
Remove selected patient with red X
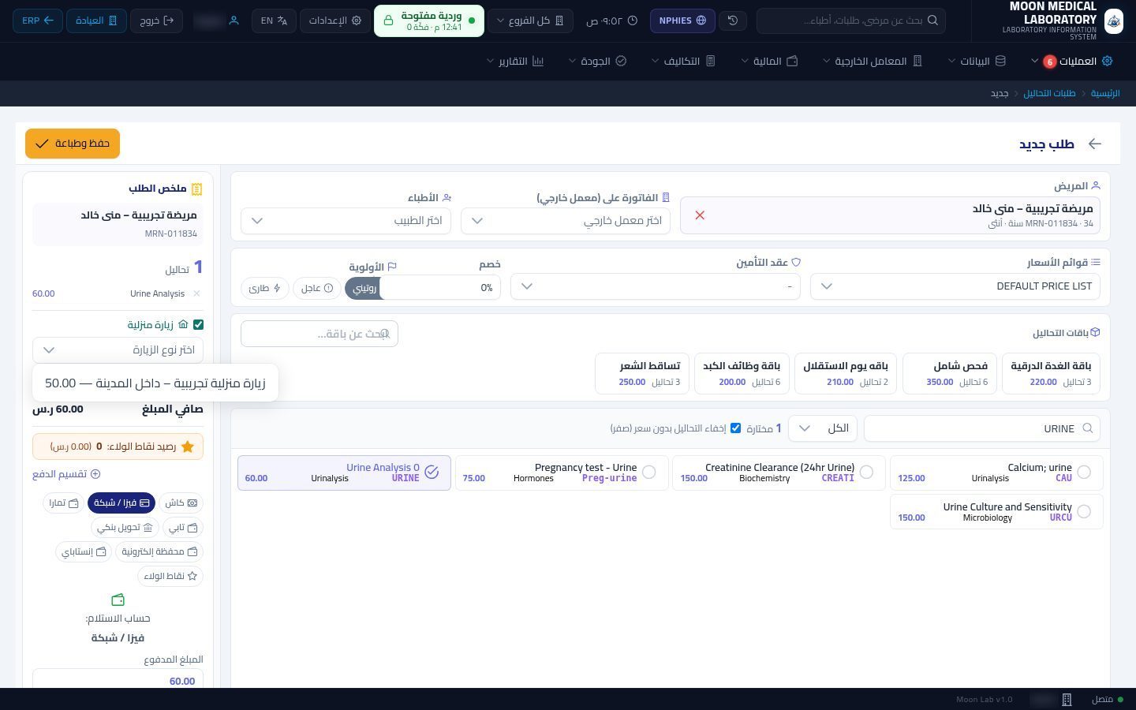(x=700, y=215)
